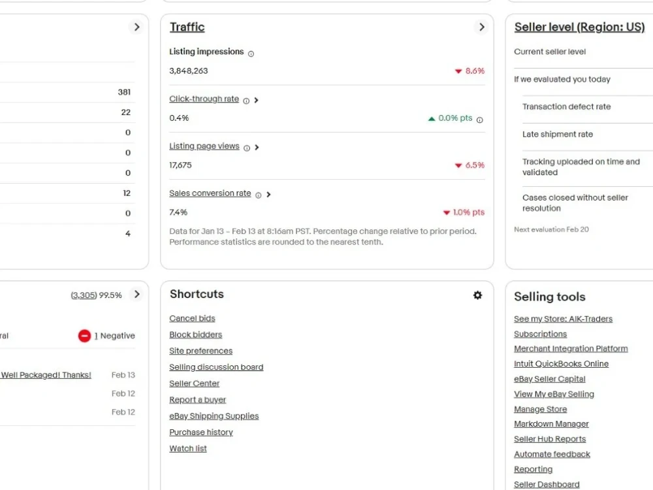This screenshot has height=490, width=653.
Task: Expand the Click-through rate chevron
Action: (x=256, y=100)
